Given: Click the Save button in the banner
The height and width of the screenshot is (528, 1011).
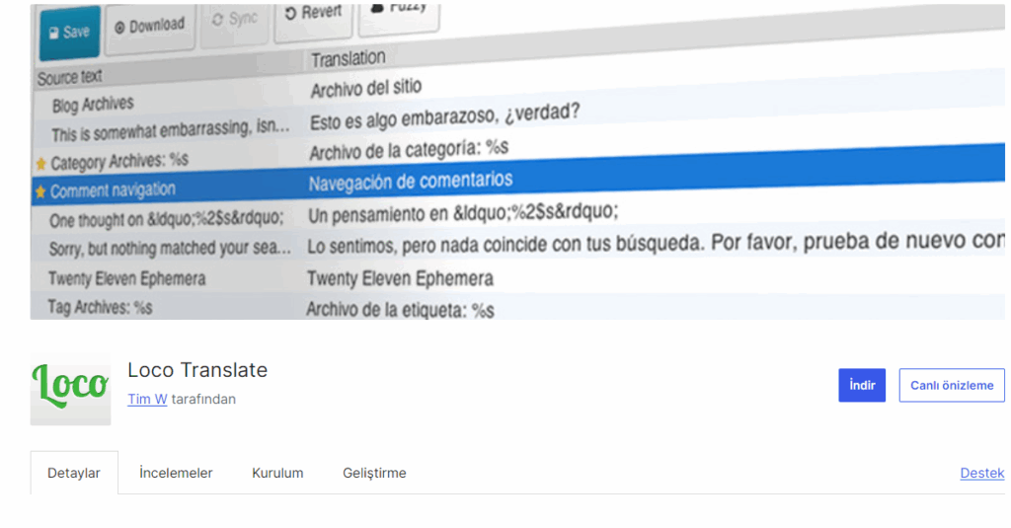Looking at the screenshot, I should (70, 33).
